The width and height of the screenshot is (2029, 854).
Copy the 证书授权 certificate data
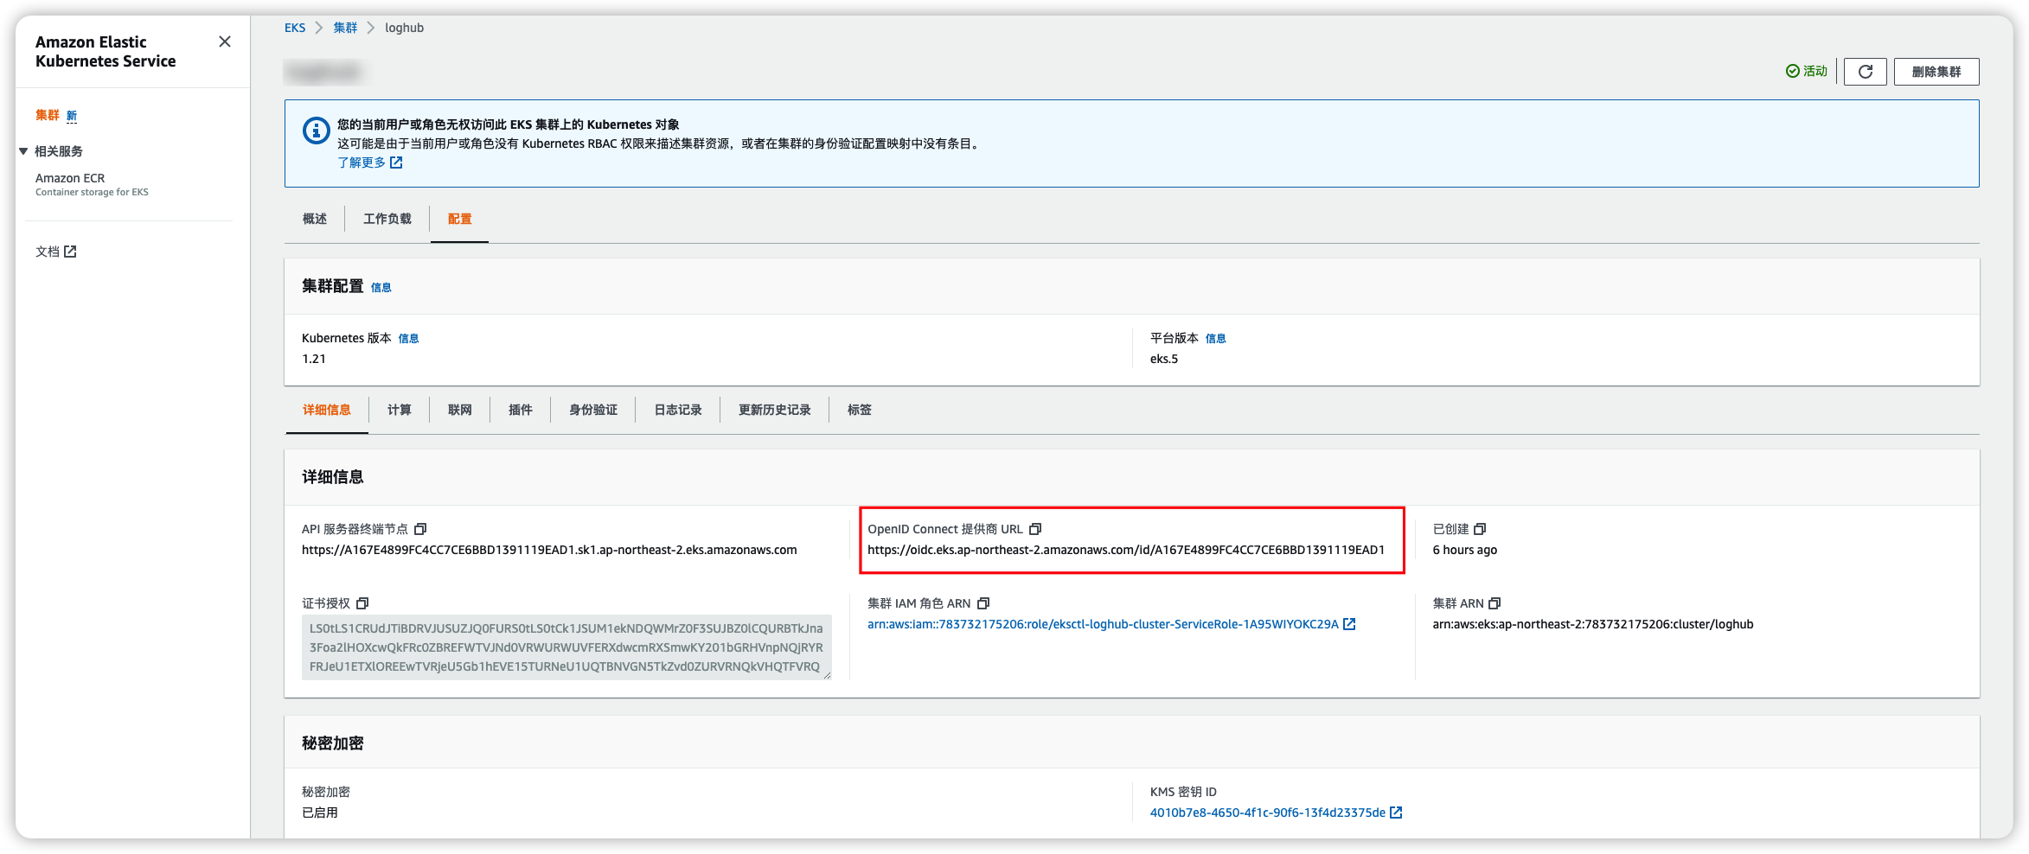click(x=362, y=603)
